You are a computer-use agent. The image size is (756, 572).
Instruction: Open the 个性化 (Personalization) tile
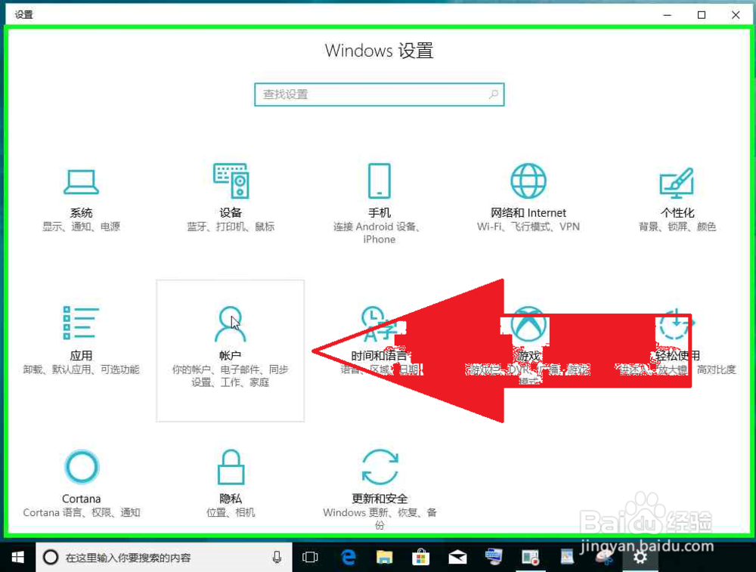[x=677, y=199]
